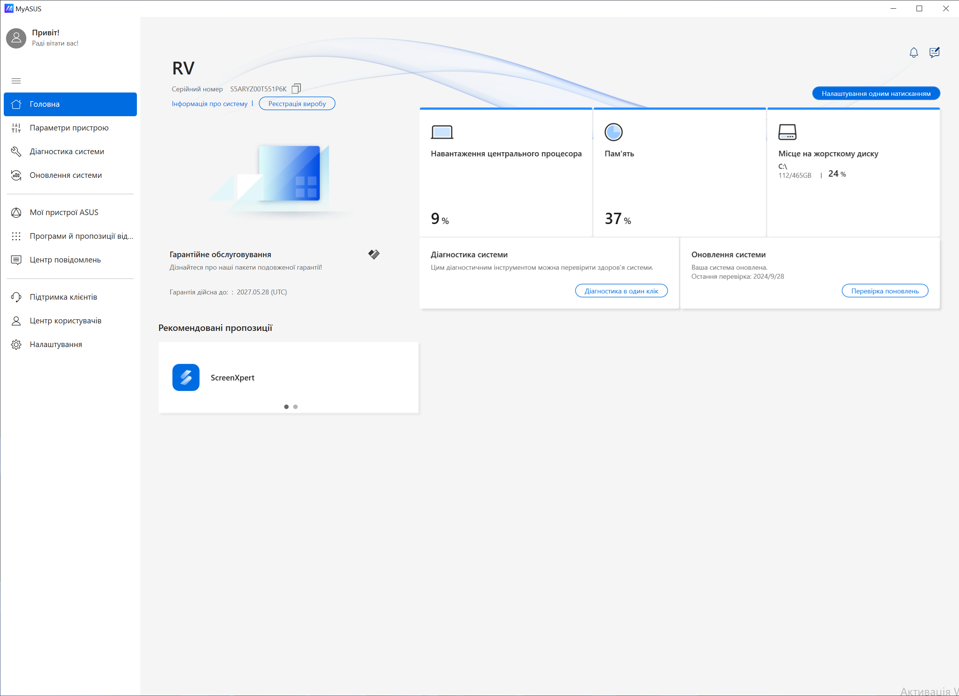The image size is (959, 696).
Task: Open the feedback icon at top right
Action: [934, 52]
